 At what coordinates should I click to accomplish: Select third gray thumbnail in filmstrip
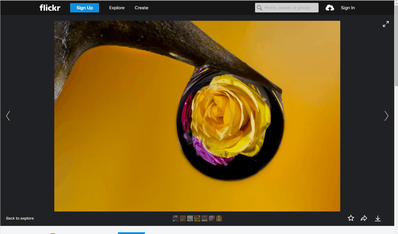190,218
